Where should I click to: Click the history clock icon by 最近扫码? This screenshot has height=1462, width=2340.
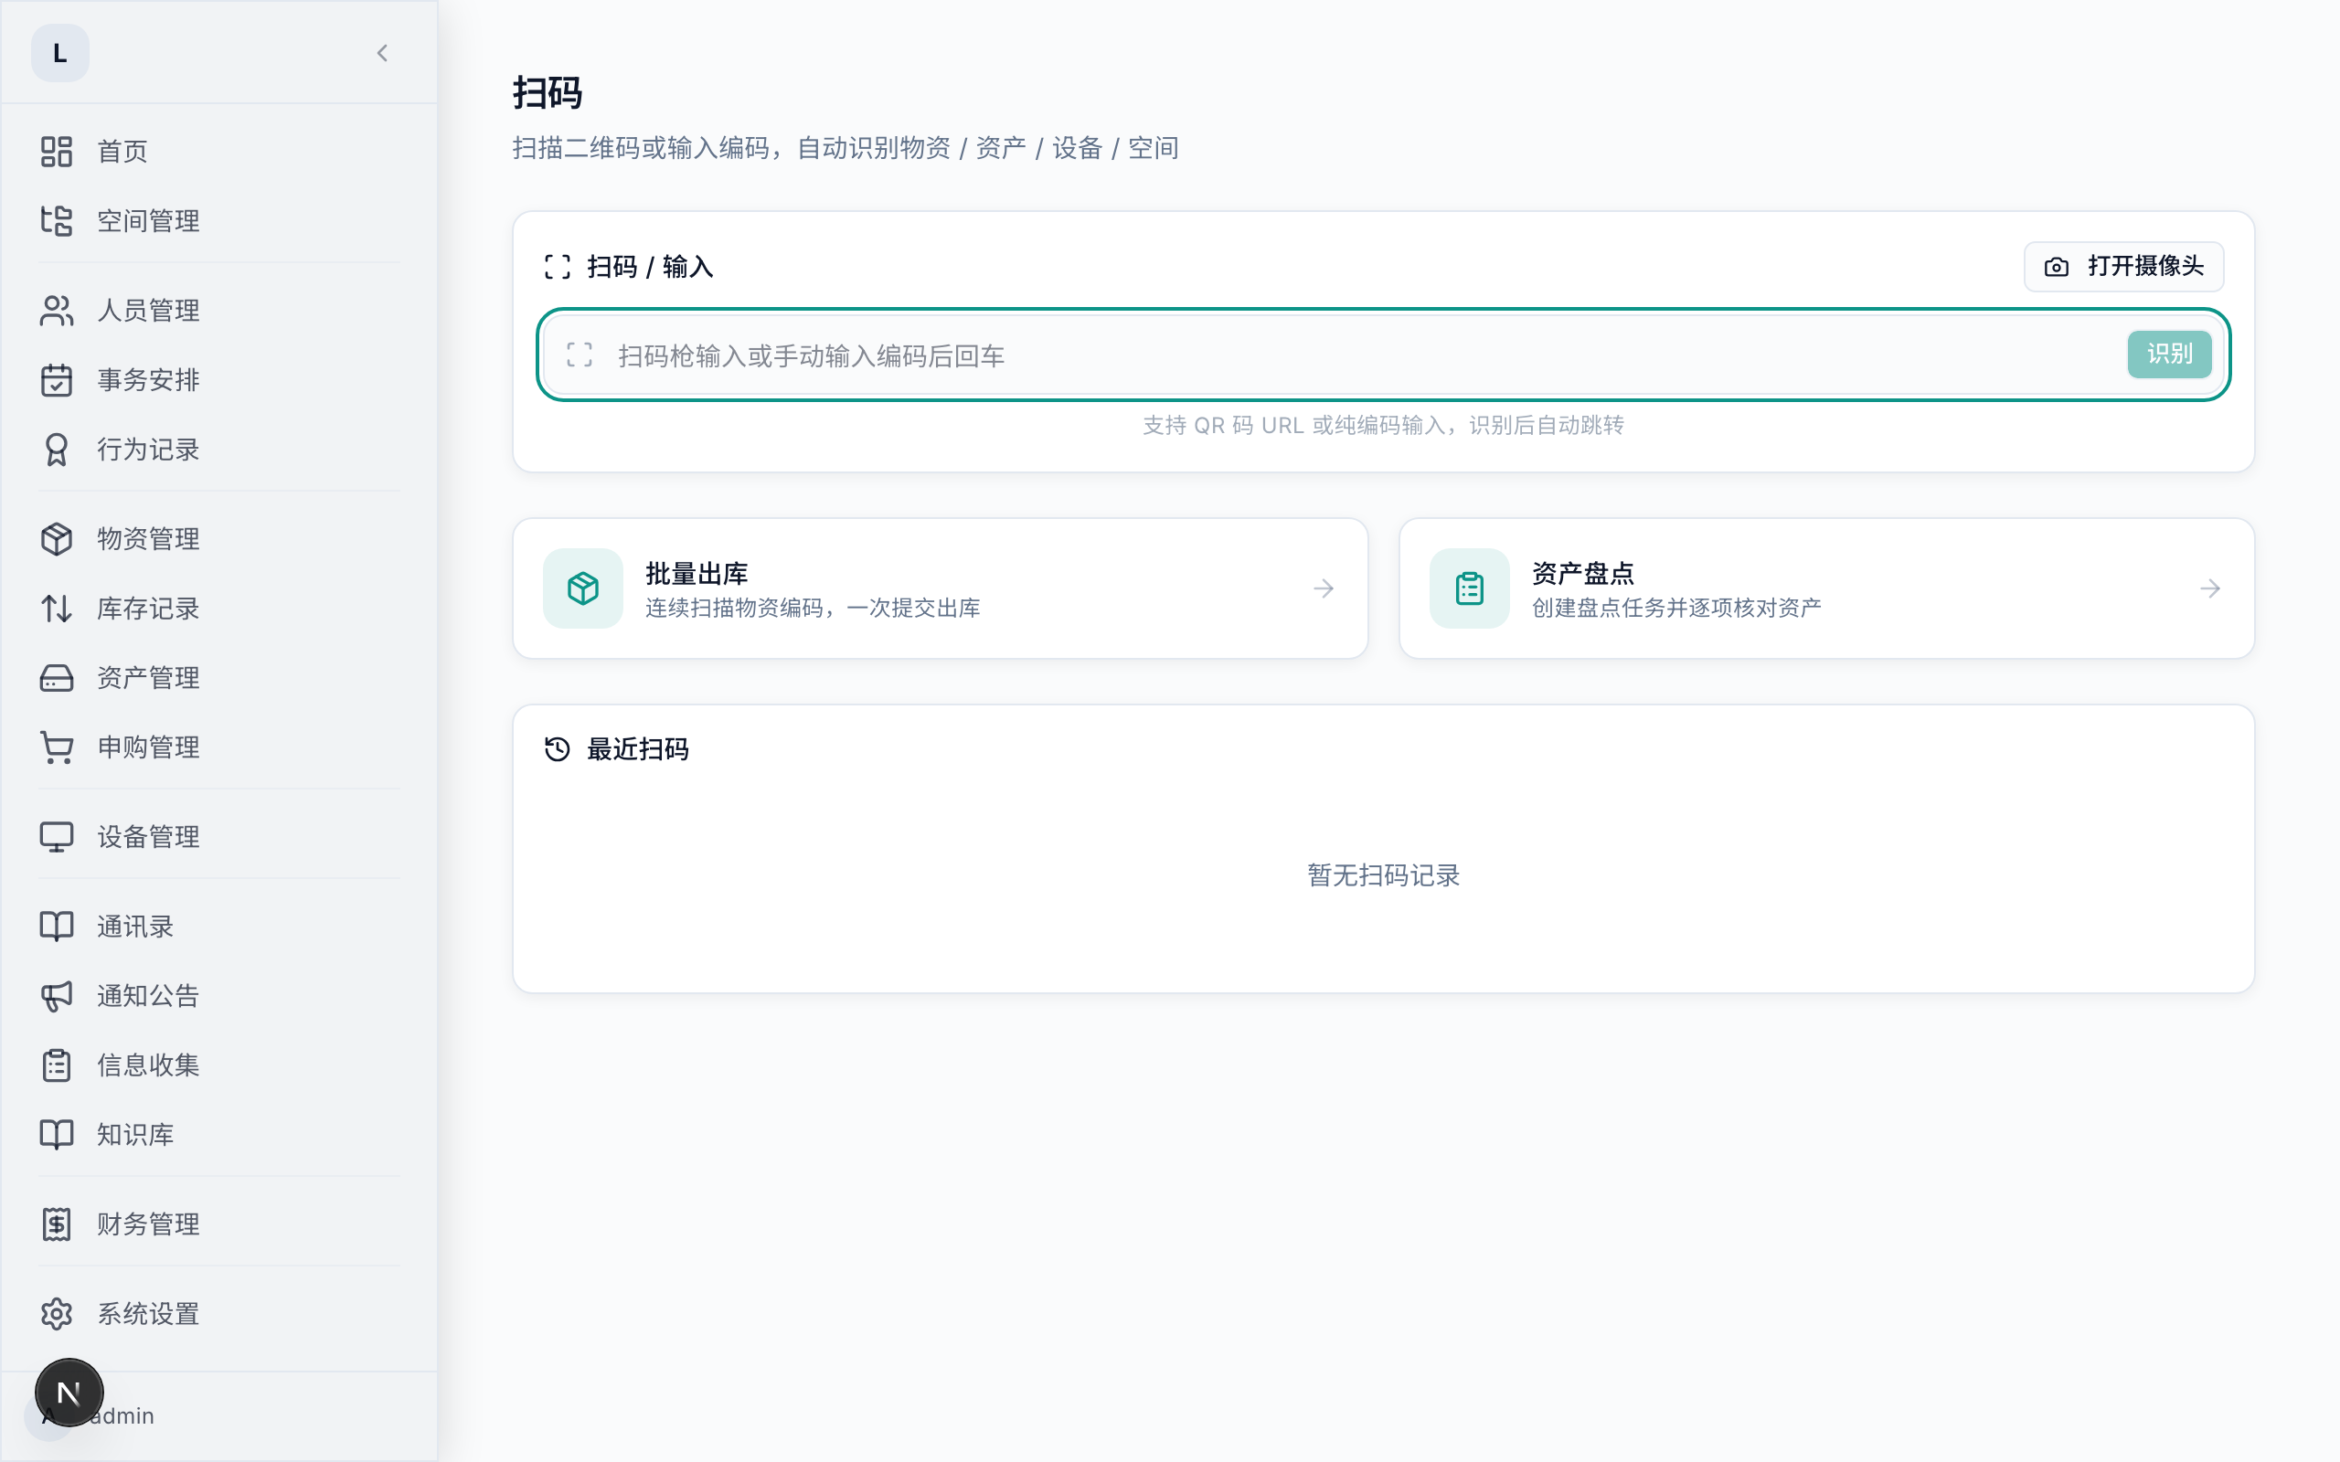557,749
